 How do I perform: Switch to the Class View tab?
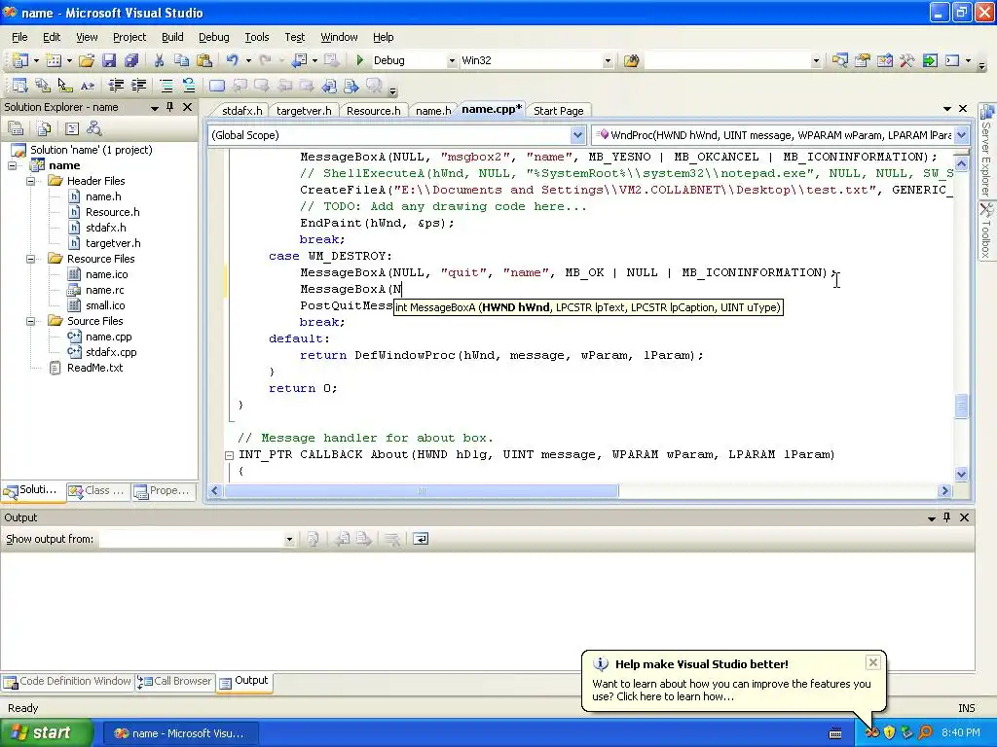tap(98, 490)
